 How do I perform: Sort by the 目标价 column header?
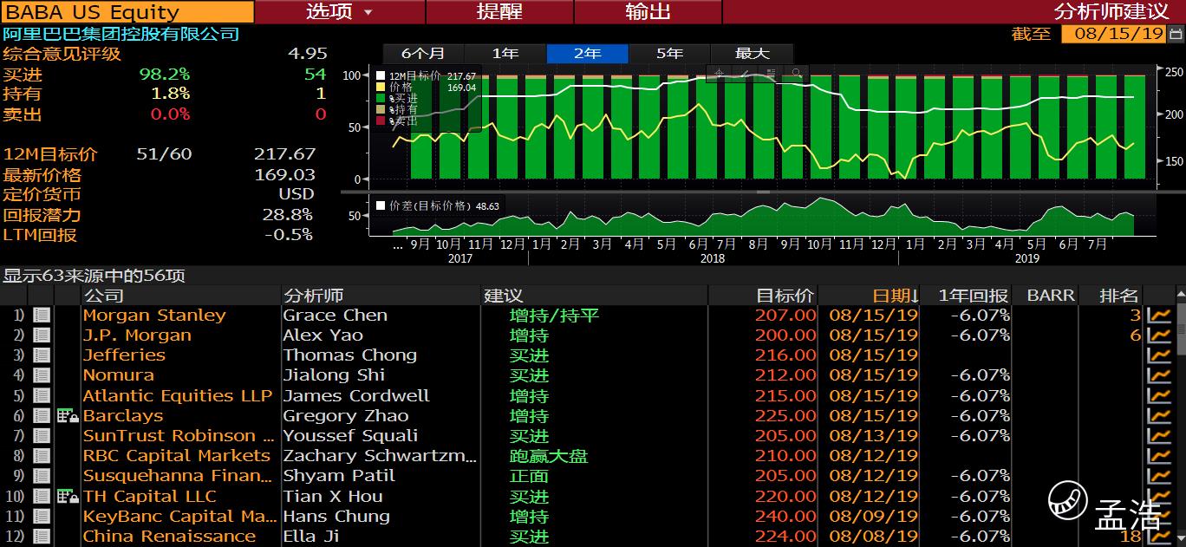(x=763, y=296)
